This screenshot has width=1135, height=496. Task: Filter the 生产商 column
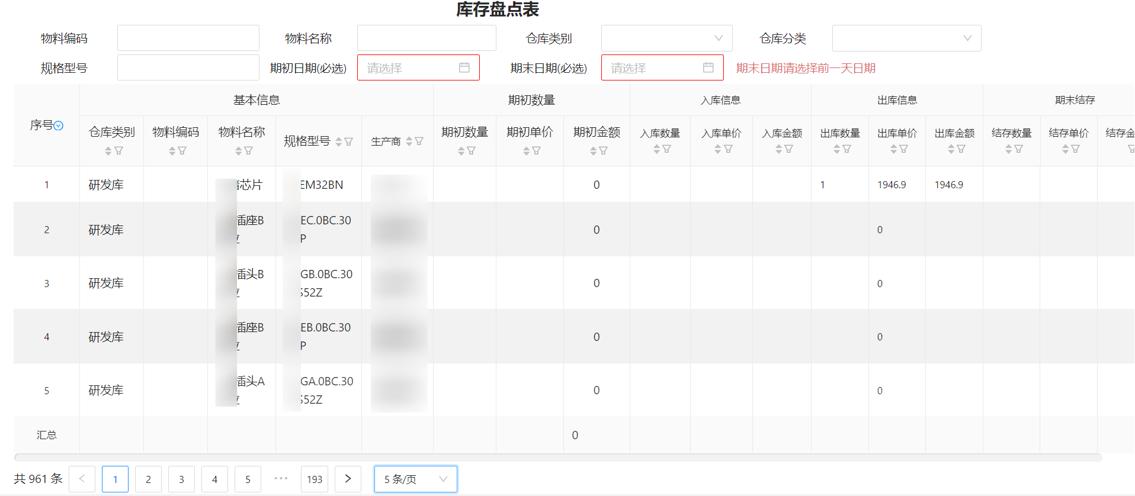click(x=419, y=141)
